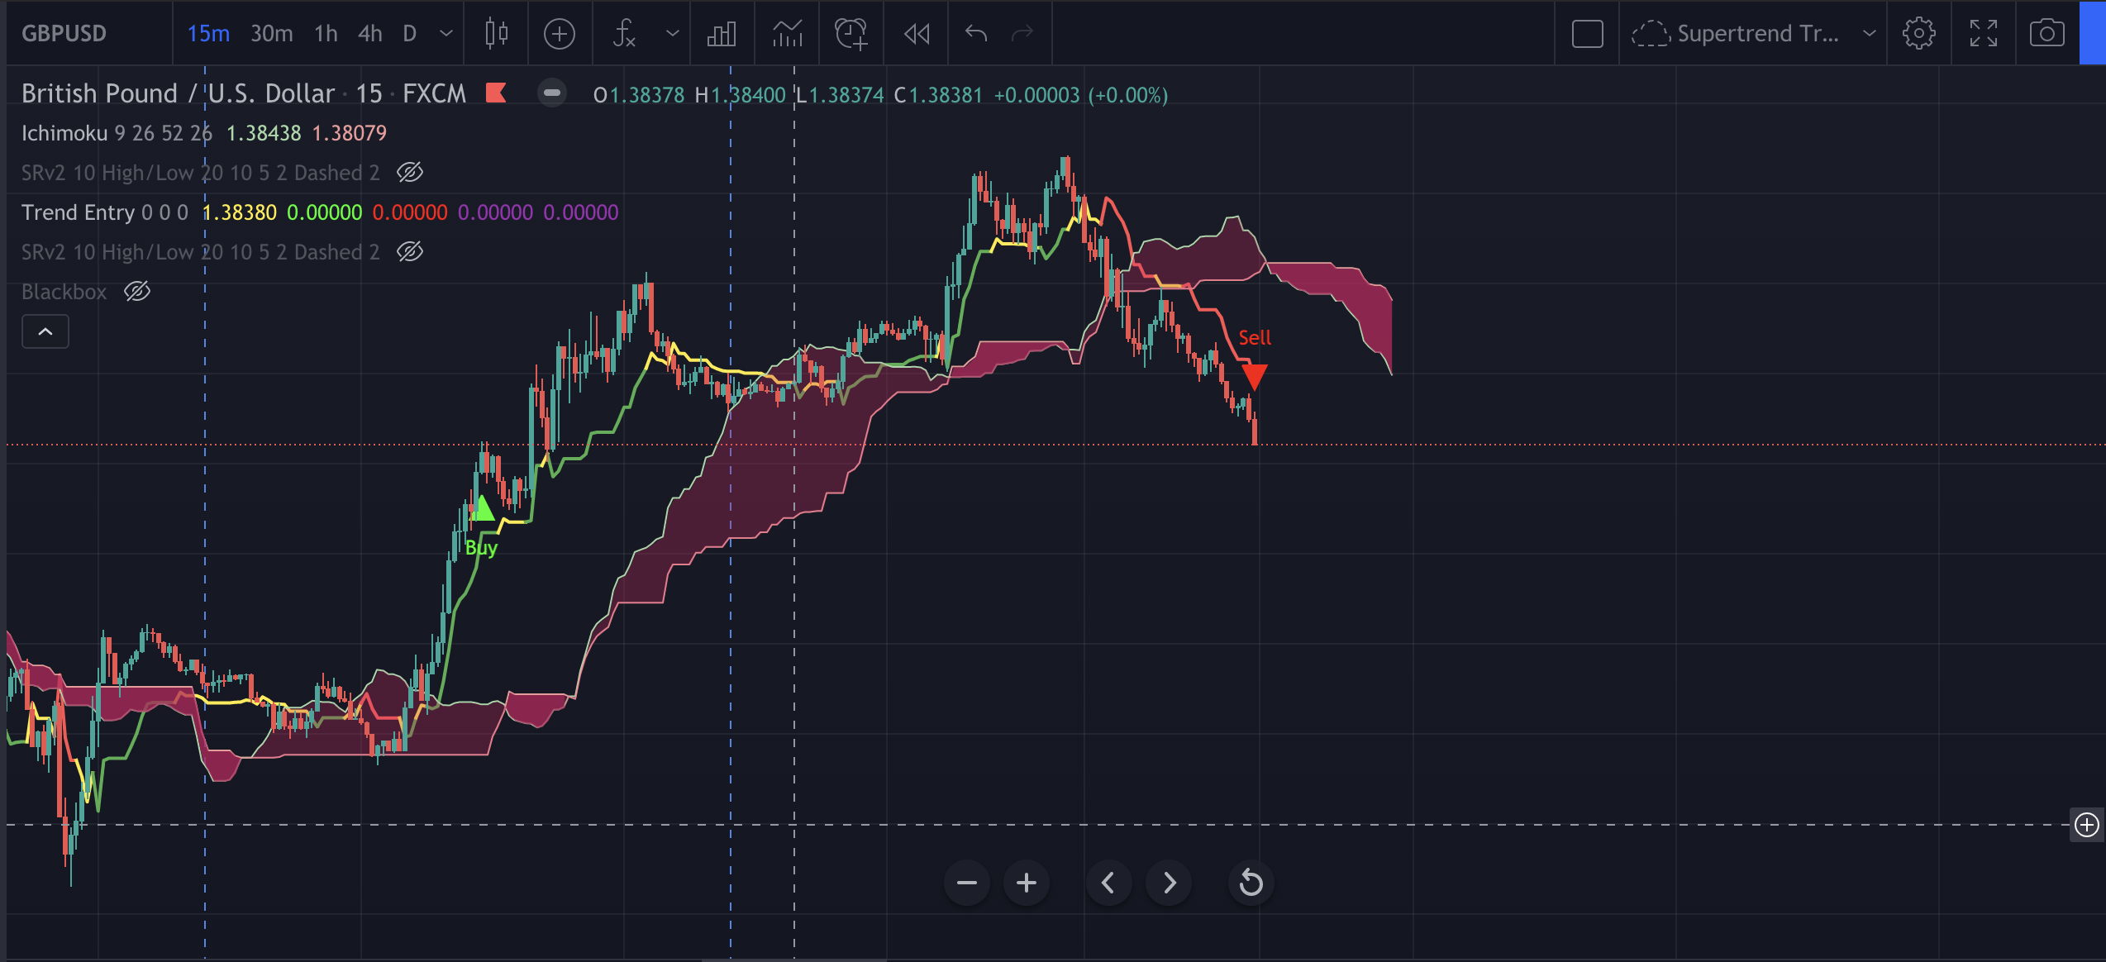Click the compare or add symbol icon

(560, 33)
